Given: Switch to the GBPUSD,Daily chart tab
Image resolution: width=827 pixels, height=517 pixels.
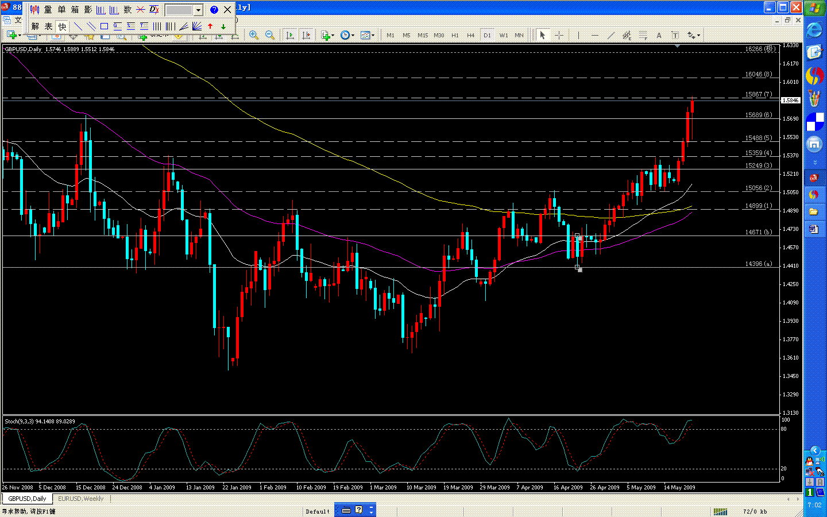Looking at the screenshot, I should 27,499.
